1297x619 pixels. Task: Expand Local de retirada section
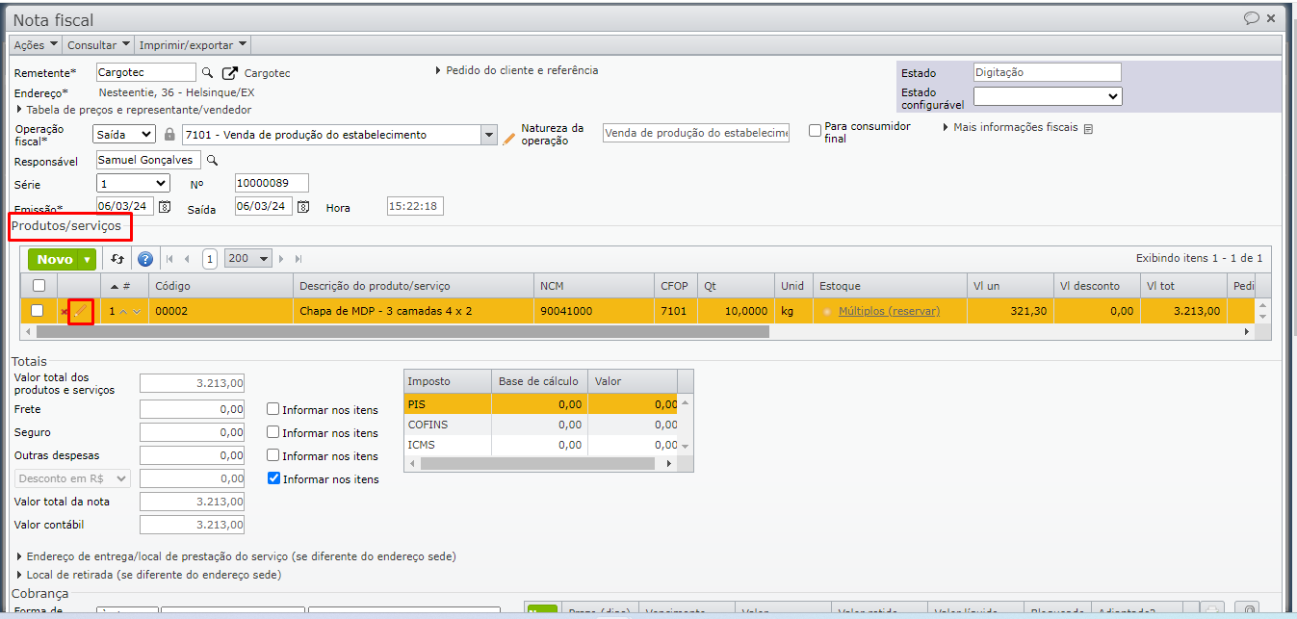pos(149,575)
